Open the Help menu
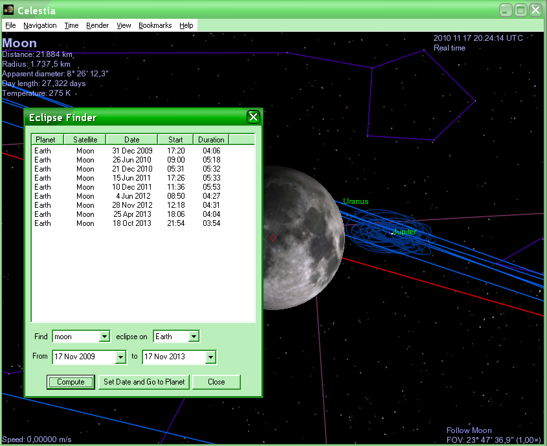This screenshot has height=446, width=547. point(186,25)
